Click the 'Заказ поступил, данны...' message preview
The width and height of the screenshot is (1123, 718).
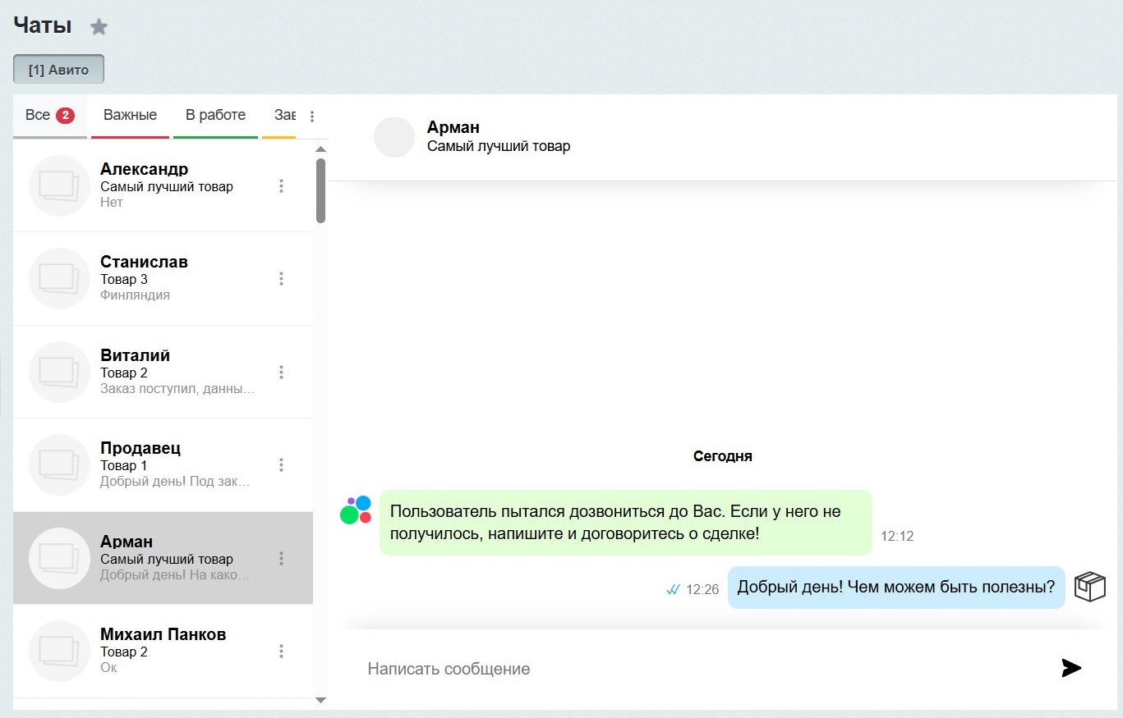coord(177,389)
